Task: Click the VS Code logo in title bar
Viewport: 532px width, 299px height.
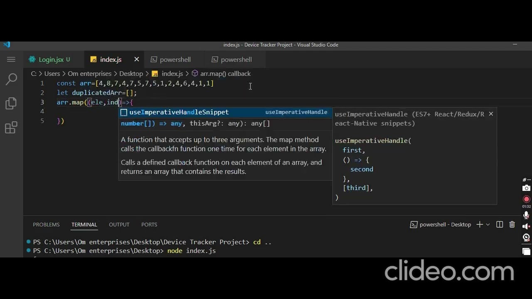Action: 7,45
